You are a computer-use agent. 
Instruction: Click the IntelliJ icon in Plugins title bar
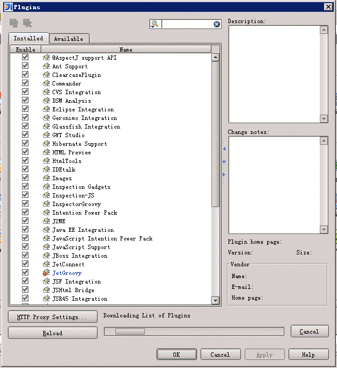[8, 6]
